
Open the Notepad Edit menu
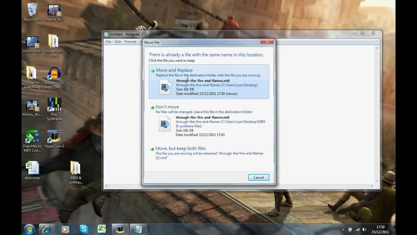118,42
